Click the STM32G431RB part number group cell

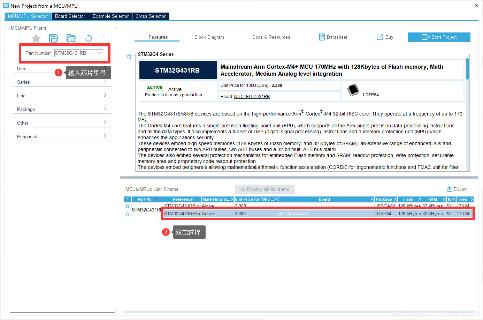(x=146, y=210)
